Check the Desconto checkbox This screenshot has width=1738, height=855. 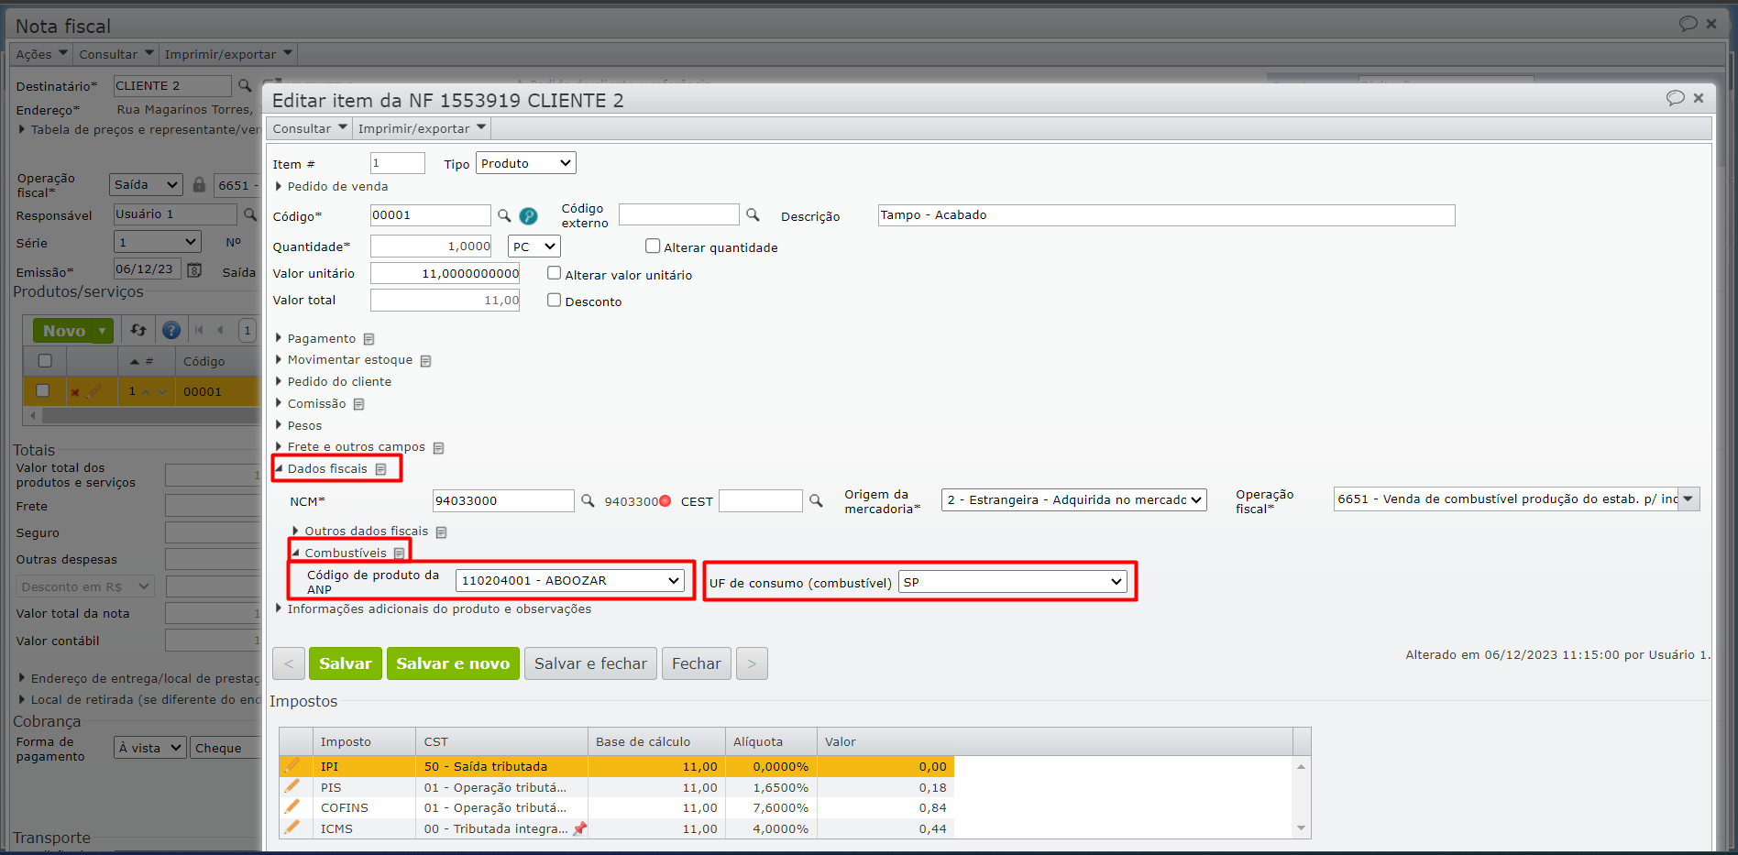pyautogui.click(x=554, y=300)
